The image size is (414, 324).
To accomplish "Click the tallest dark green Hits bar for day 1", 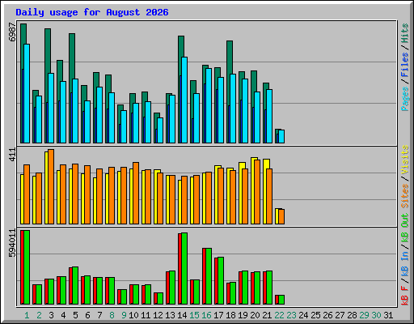I will (x=23, y=33).
